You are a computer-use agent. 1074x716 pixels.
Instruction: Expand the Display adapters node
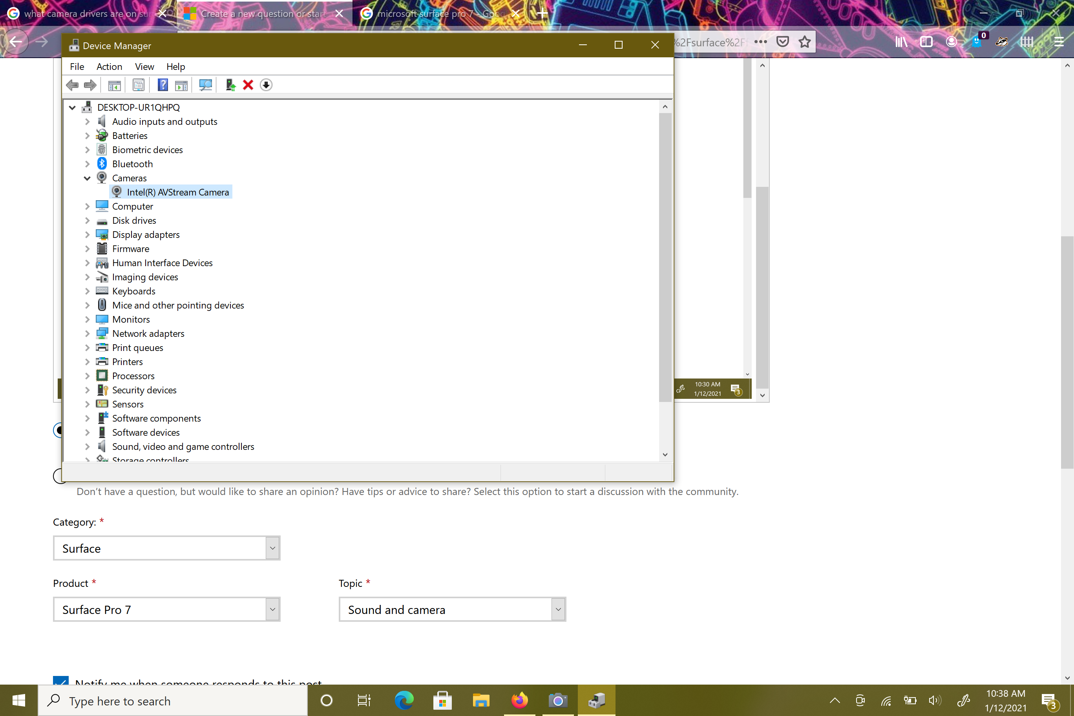click(x=87, y=235)
